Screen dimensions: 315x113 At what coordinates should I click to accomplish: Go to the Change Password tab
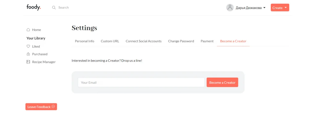coord(181,41)
